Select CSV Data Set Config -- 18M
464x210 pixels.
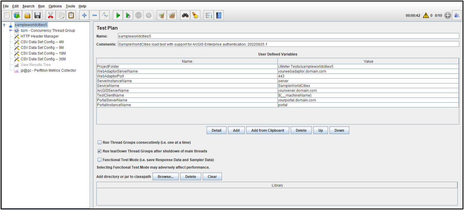tap(43, 53)
